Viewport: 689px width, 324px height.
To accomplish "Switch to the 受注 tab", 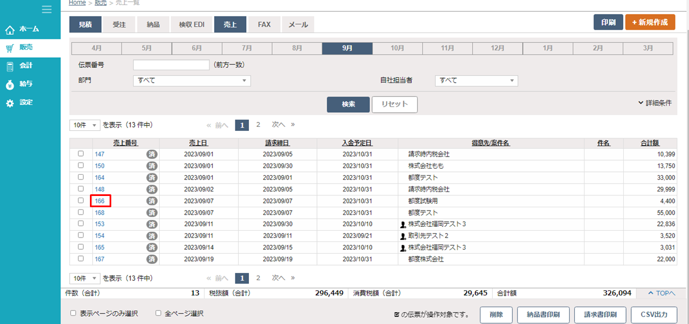I will (x=119, y=25).
